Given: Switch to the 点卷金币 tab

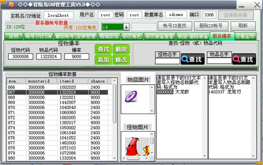Looking at the screenshot, I should [245, 36].
